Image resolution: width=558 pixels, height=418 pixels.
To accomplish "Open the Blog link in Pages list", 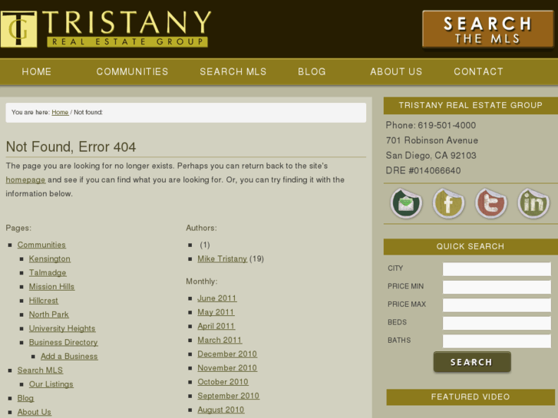I will 25,398.
